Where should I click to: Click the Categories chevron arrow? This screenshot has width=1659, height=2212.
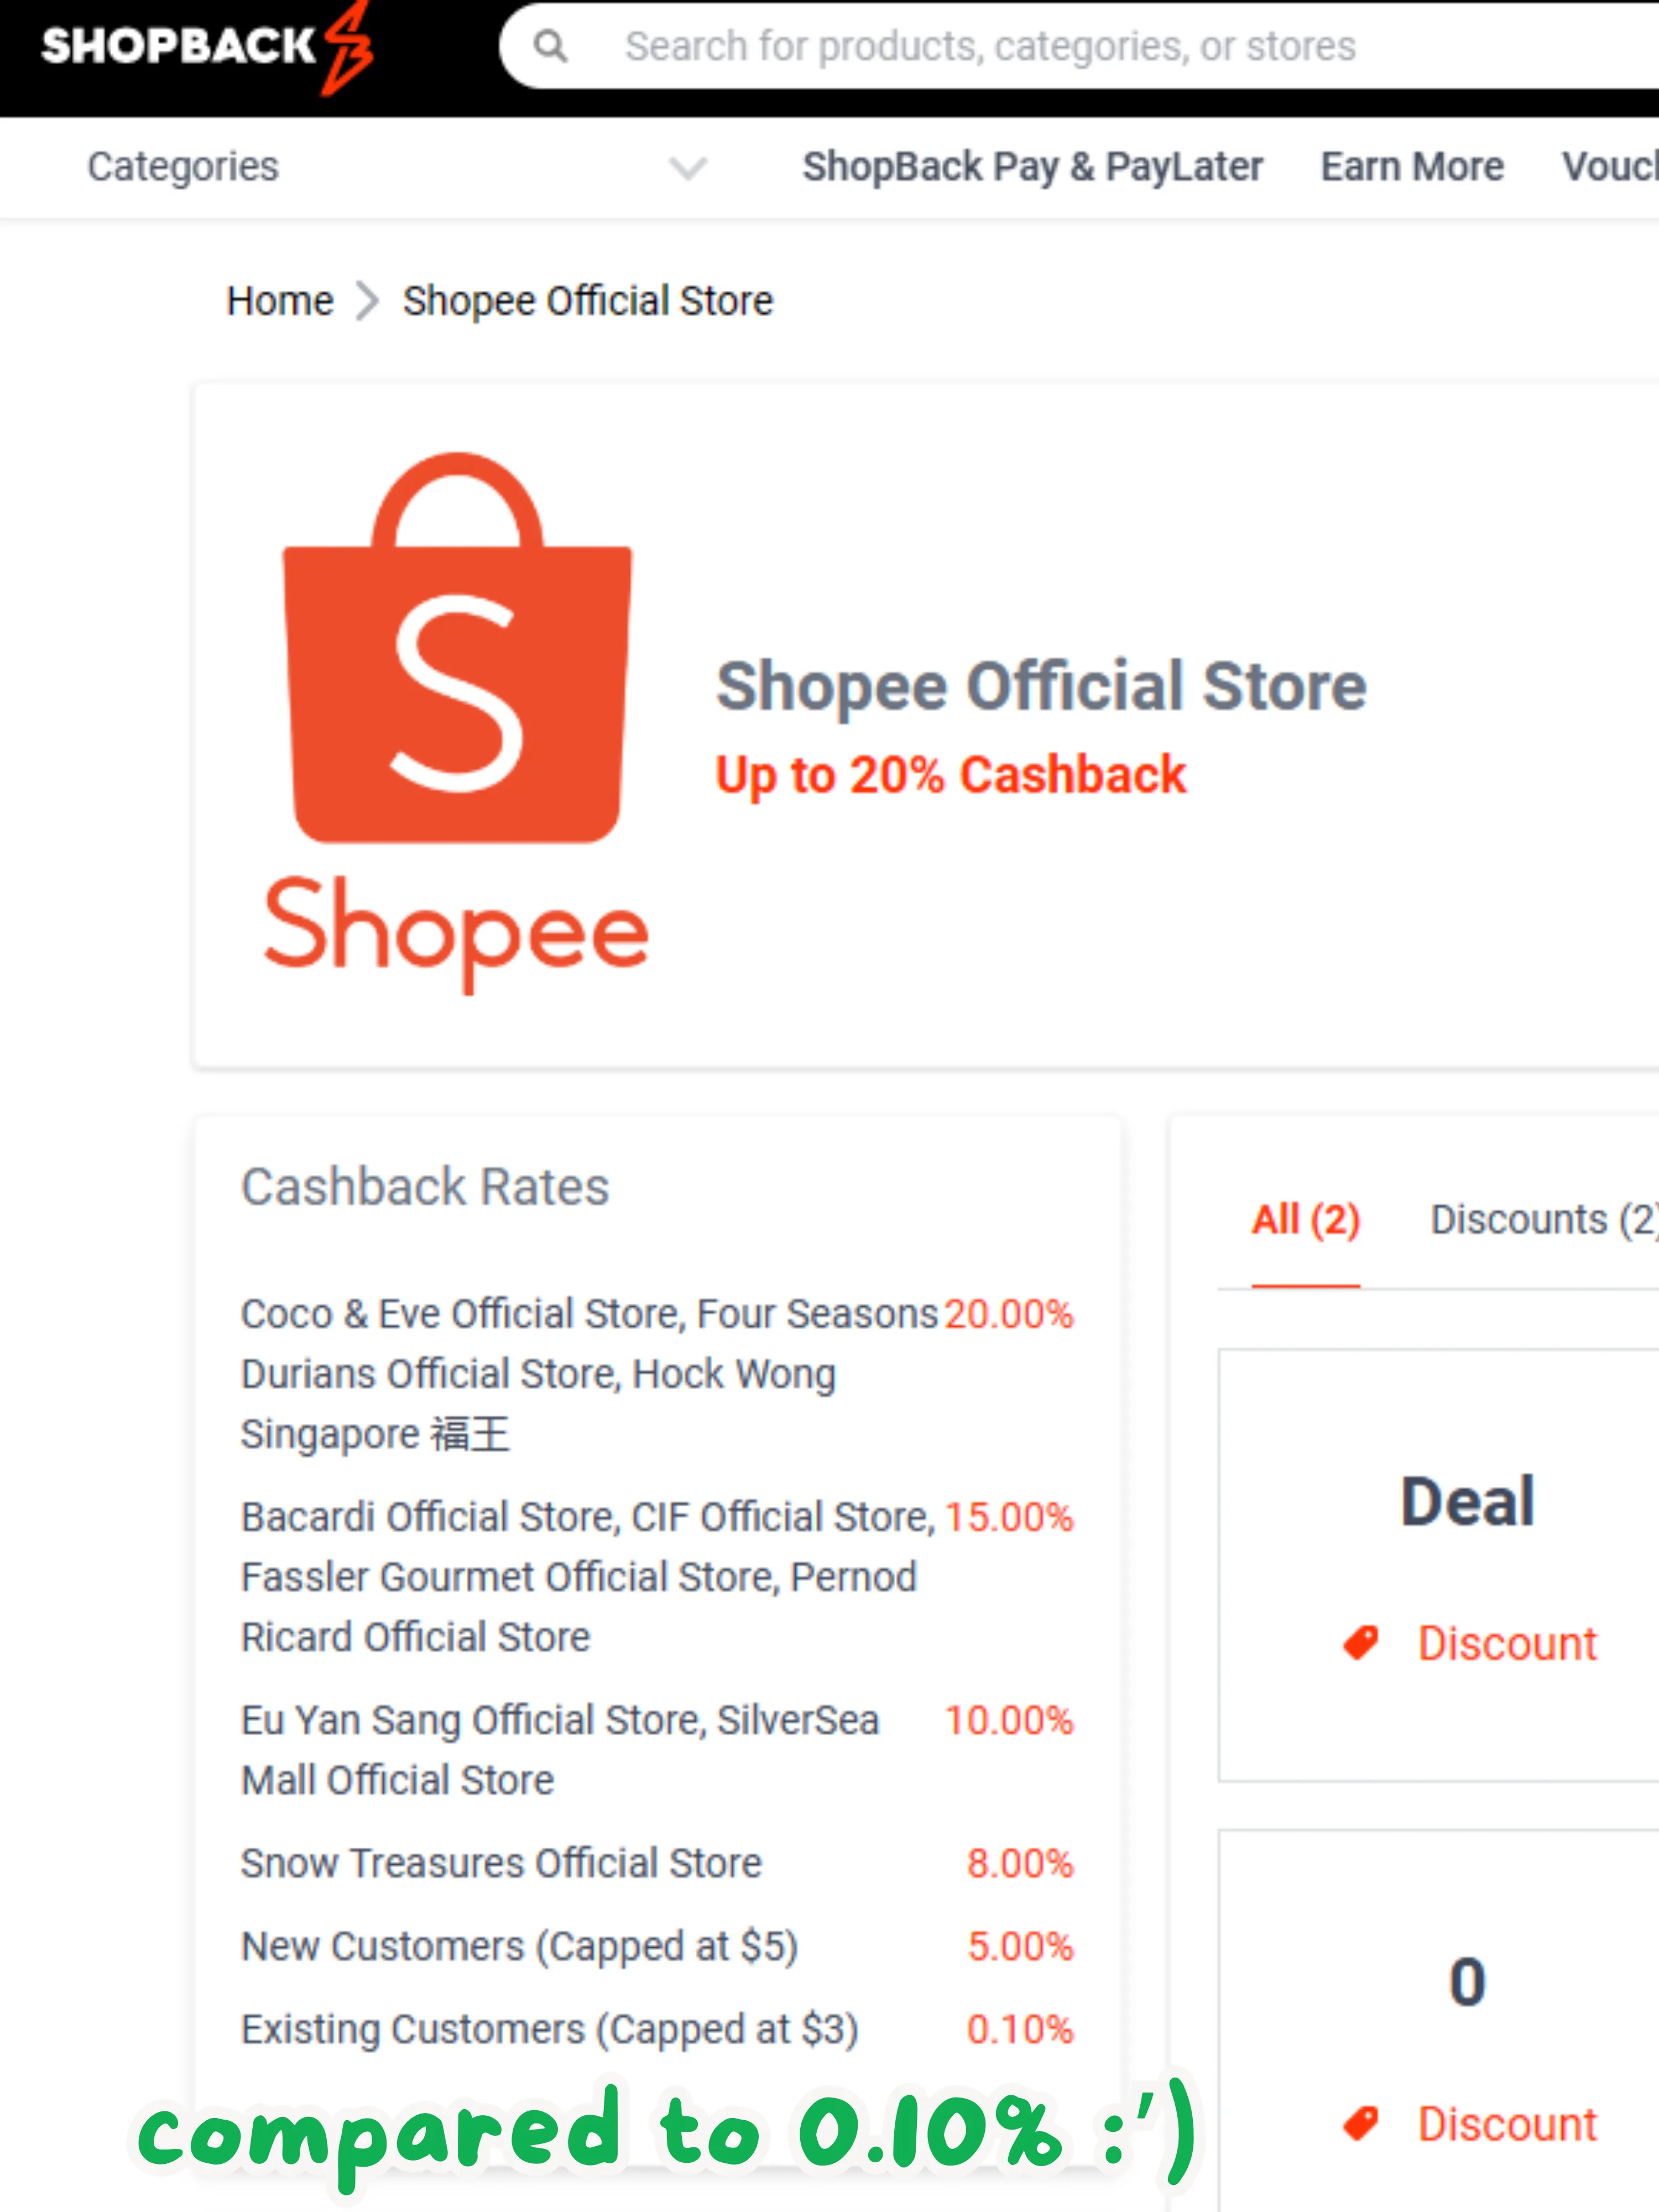click(688, 168)
